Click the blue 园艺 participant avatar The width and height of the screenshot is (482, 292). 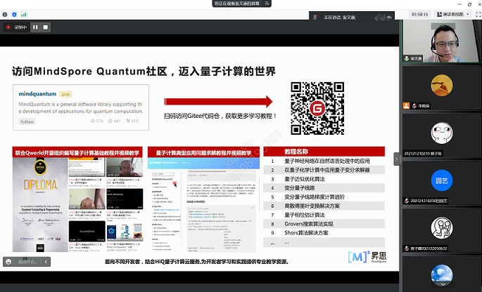(441, 179)
